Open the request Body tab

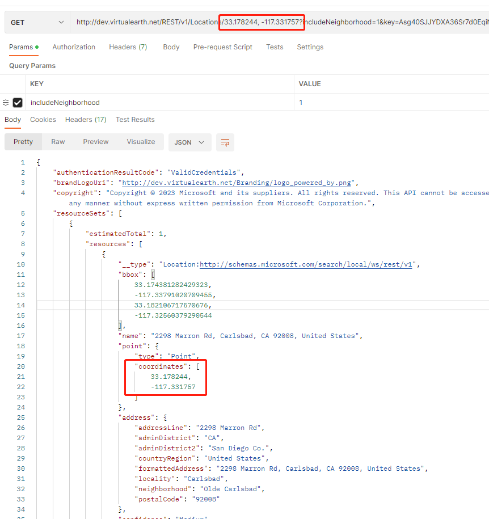(x=171, y=47)
